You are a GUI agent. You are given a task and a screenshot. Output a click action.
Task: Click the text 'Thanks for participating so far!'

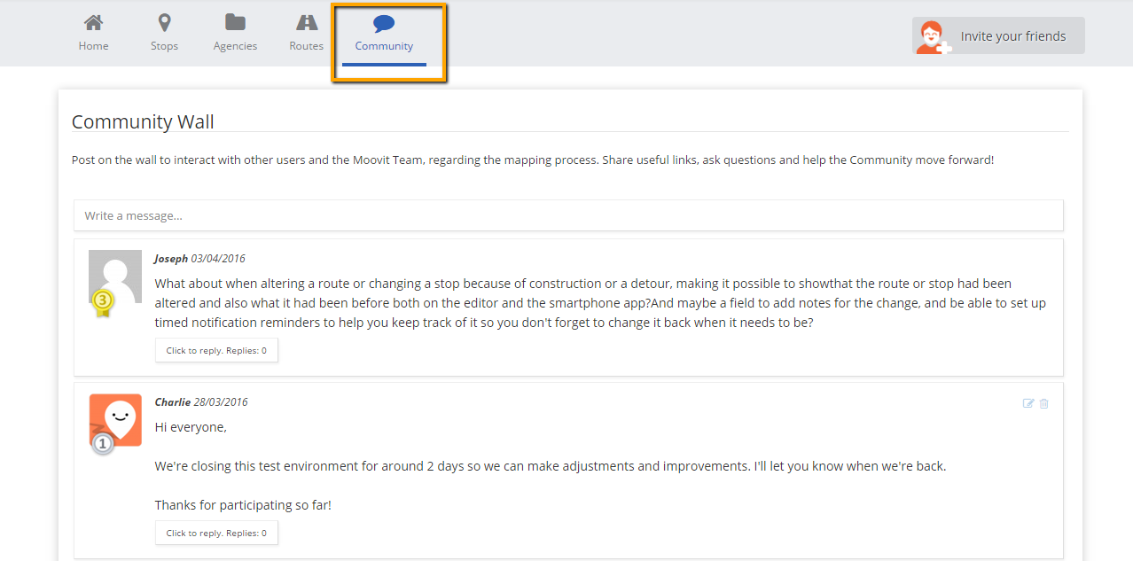(x=243, y=505)
